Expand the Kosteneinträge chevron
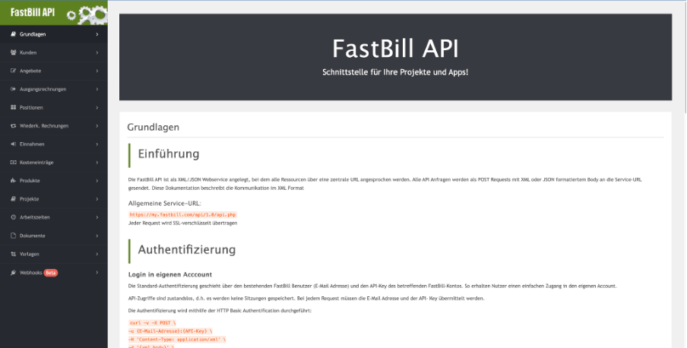 97,162
